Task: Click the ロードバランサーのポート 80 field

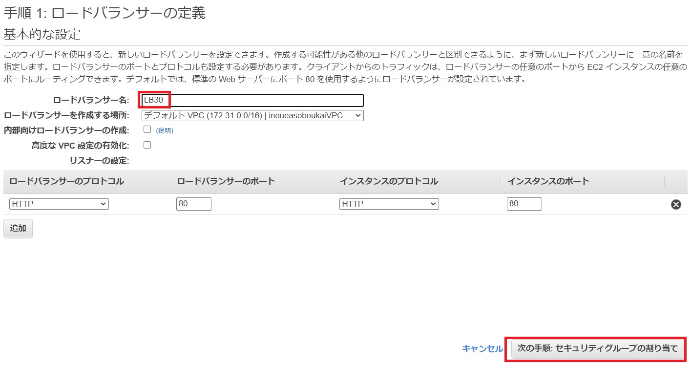Action: coord(193,204)
